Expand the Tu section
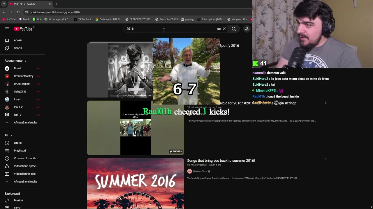This screenshot has width=373, height=209. 8,135
